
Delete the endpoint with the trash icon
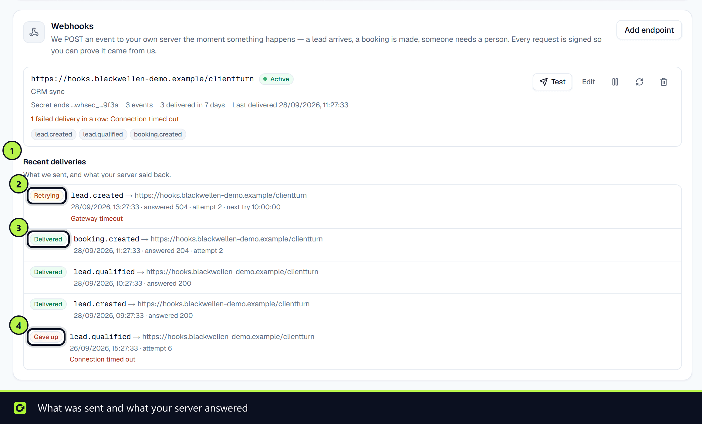[664, 82]
